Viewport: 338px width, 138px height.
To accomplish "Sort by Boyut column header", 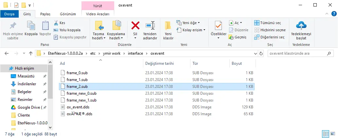I will click(242, 63).
